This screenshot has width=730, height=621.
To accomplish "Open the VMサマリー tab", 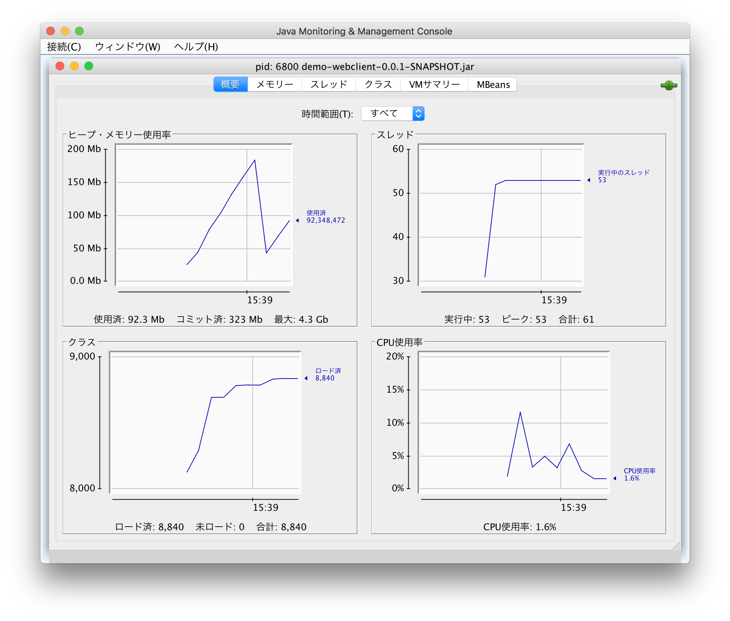I will click(434, 84).
